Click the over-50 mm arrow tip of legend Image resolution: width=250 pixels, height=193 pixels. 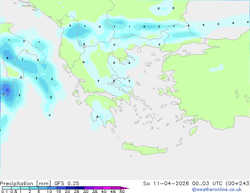[125, 188]
